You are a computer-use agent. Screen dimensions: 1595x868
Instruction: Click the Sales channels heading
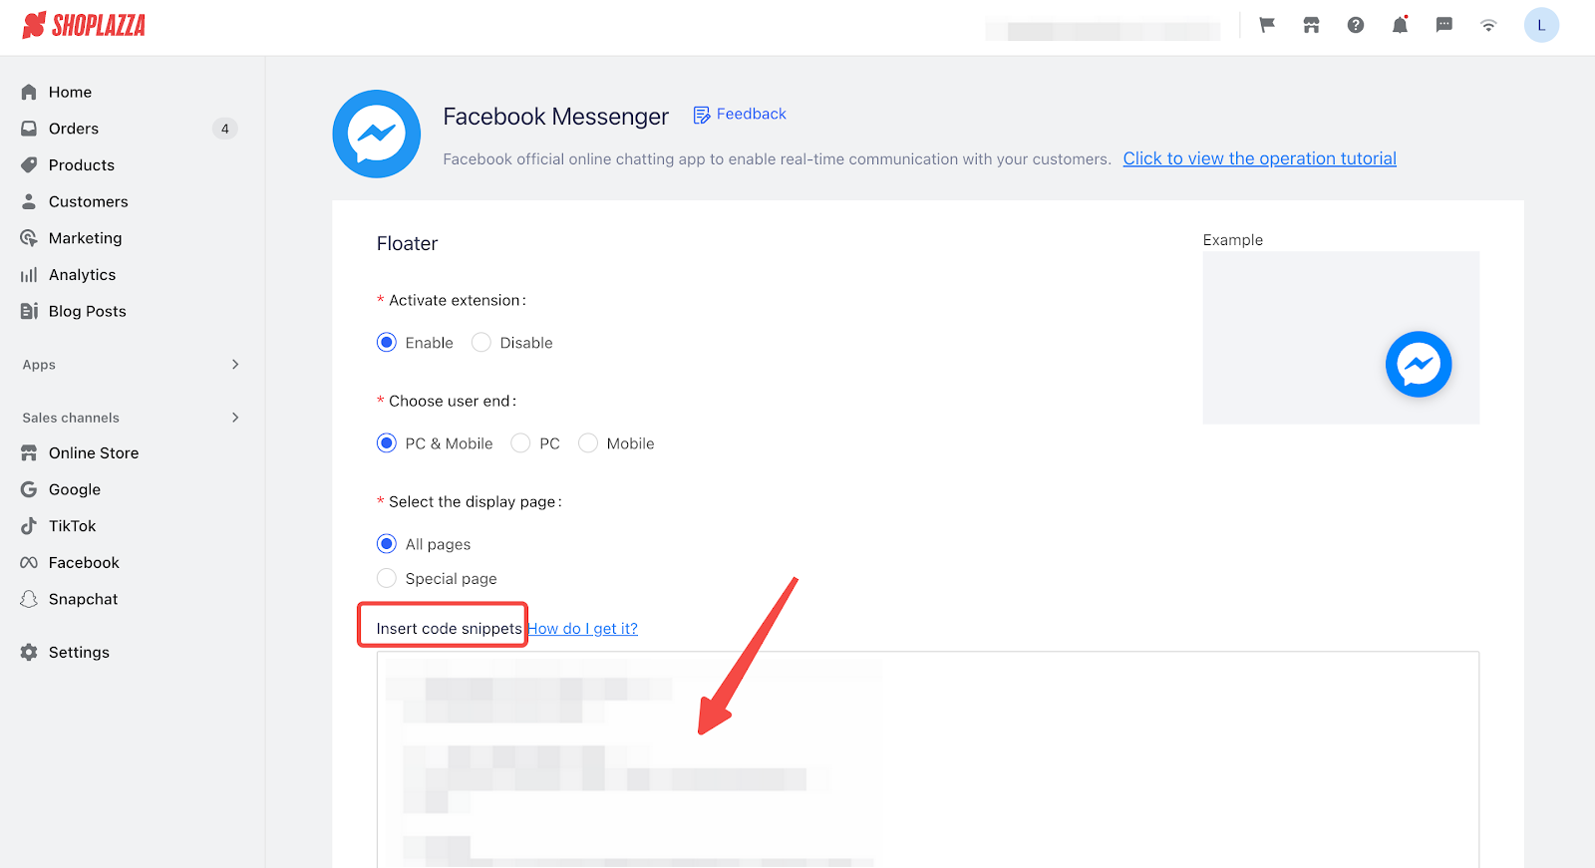point(71,418)
